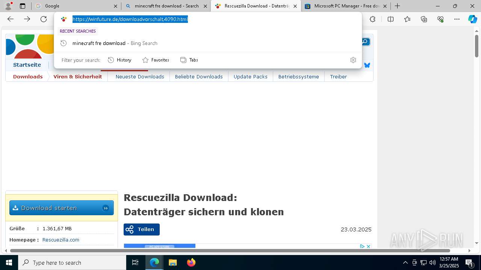The width and height of the screenshot is (481, 270).
Task: Go back to previous page
Action: 11,19
